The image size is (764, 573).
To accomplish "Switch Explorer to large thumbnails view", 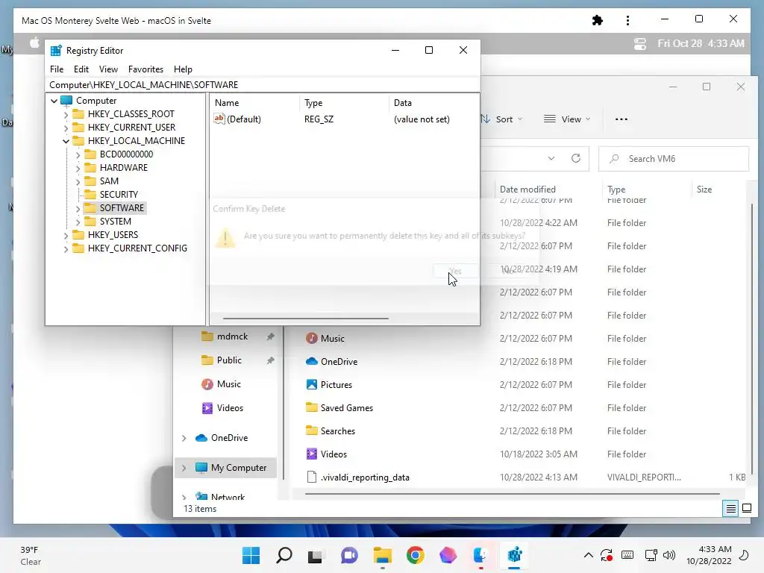I will (746, 509).
